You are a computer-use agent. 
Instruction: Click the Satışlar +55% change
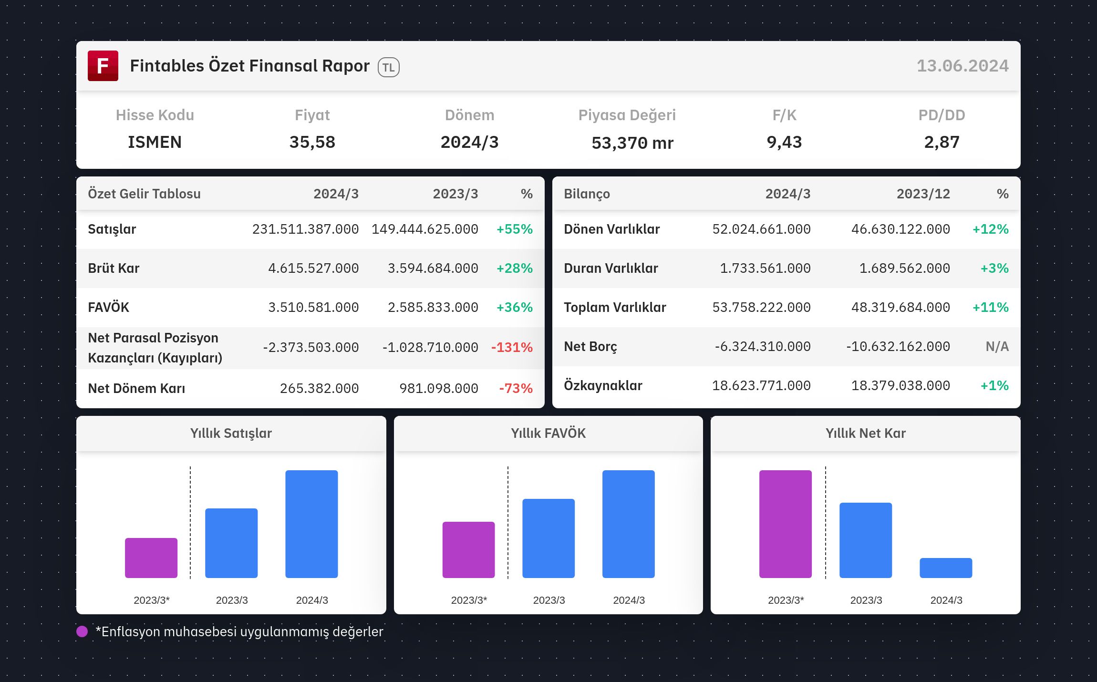515,229
